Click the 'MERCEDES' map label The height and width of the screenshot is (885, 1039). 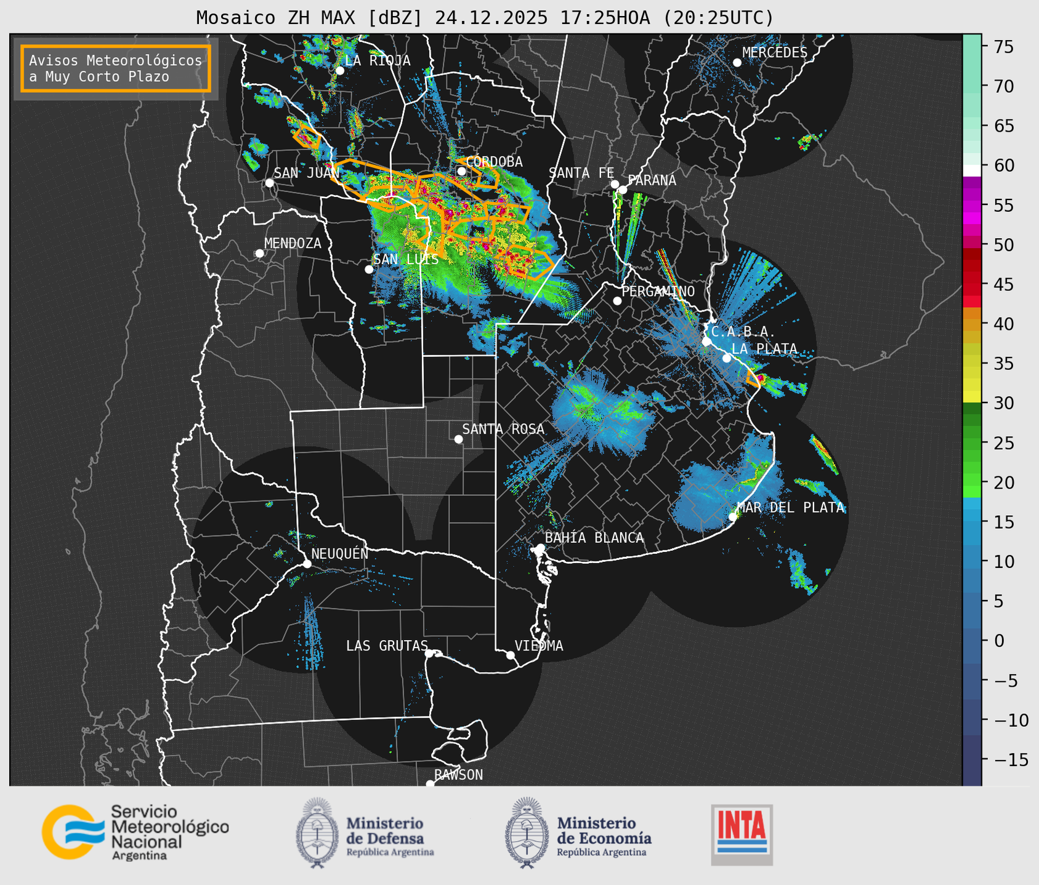click(775, 53)
